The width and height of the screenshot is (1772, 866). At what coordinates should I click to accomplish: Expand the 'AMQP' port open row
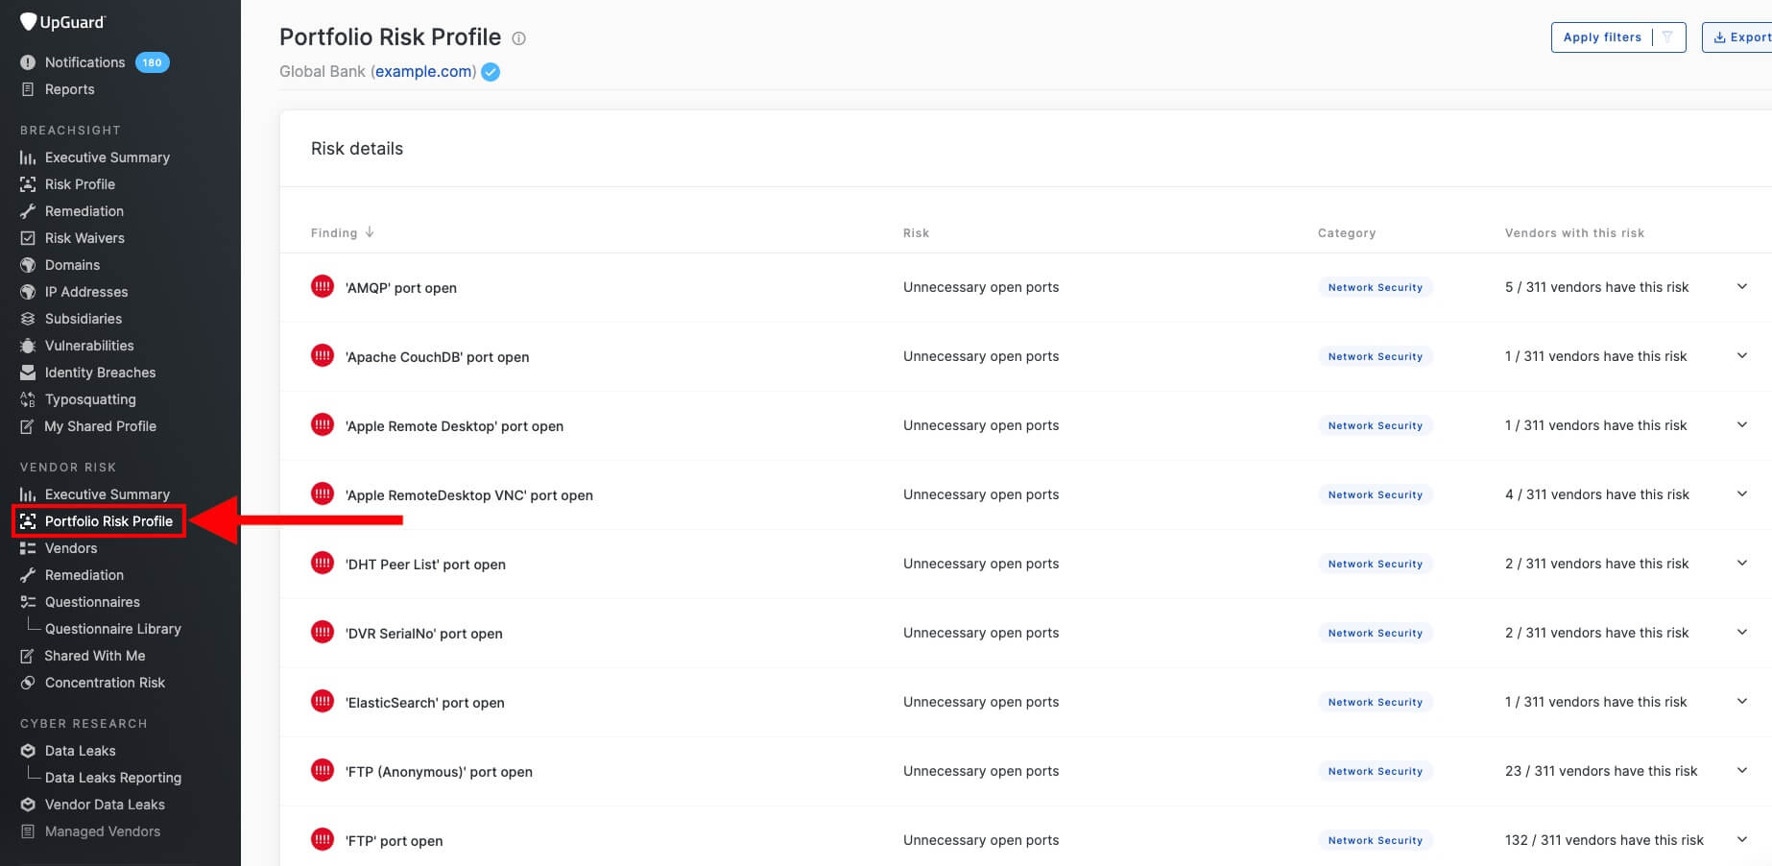pos(1742,287)
